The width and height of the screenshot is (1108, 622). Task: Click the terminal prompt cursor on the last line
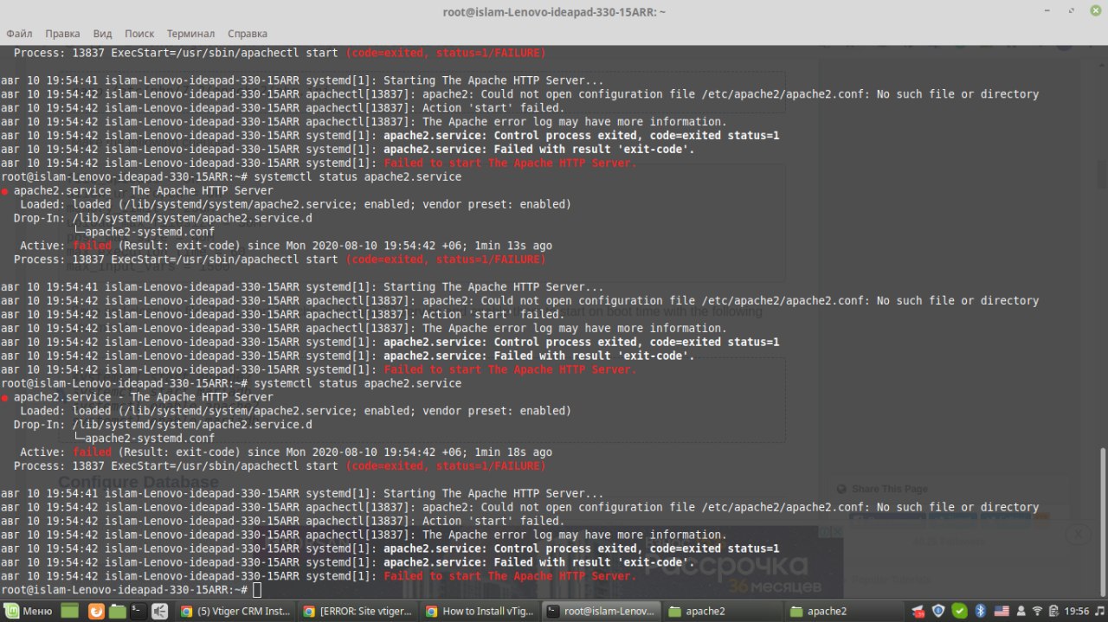click(x=257, y=590)
